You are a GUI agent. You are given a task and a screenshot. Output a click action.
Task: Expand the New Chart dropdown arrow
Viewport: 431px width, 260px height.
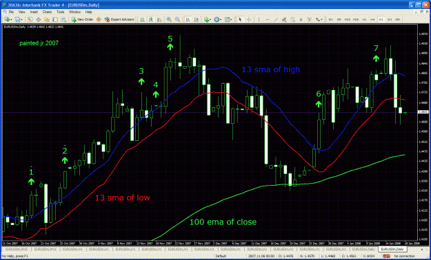(x=11, y=20)
